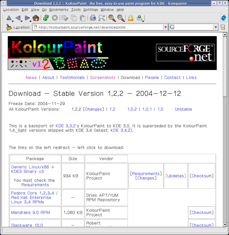Visit the About page link
229x235 pixels.
pyautogui.click(x=48, y=78)
